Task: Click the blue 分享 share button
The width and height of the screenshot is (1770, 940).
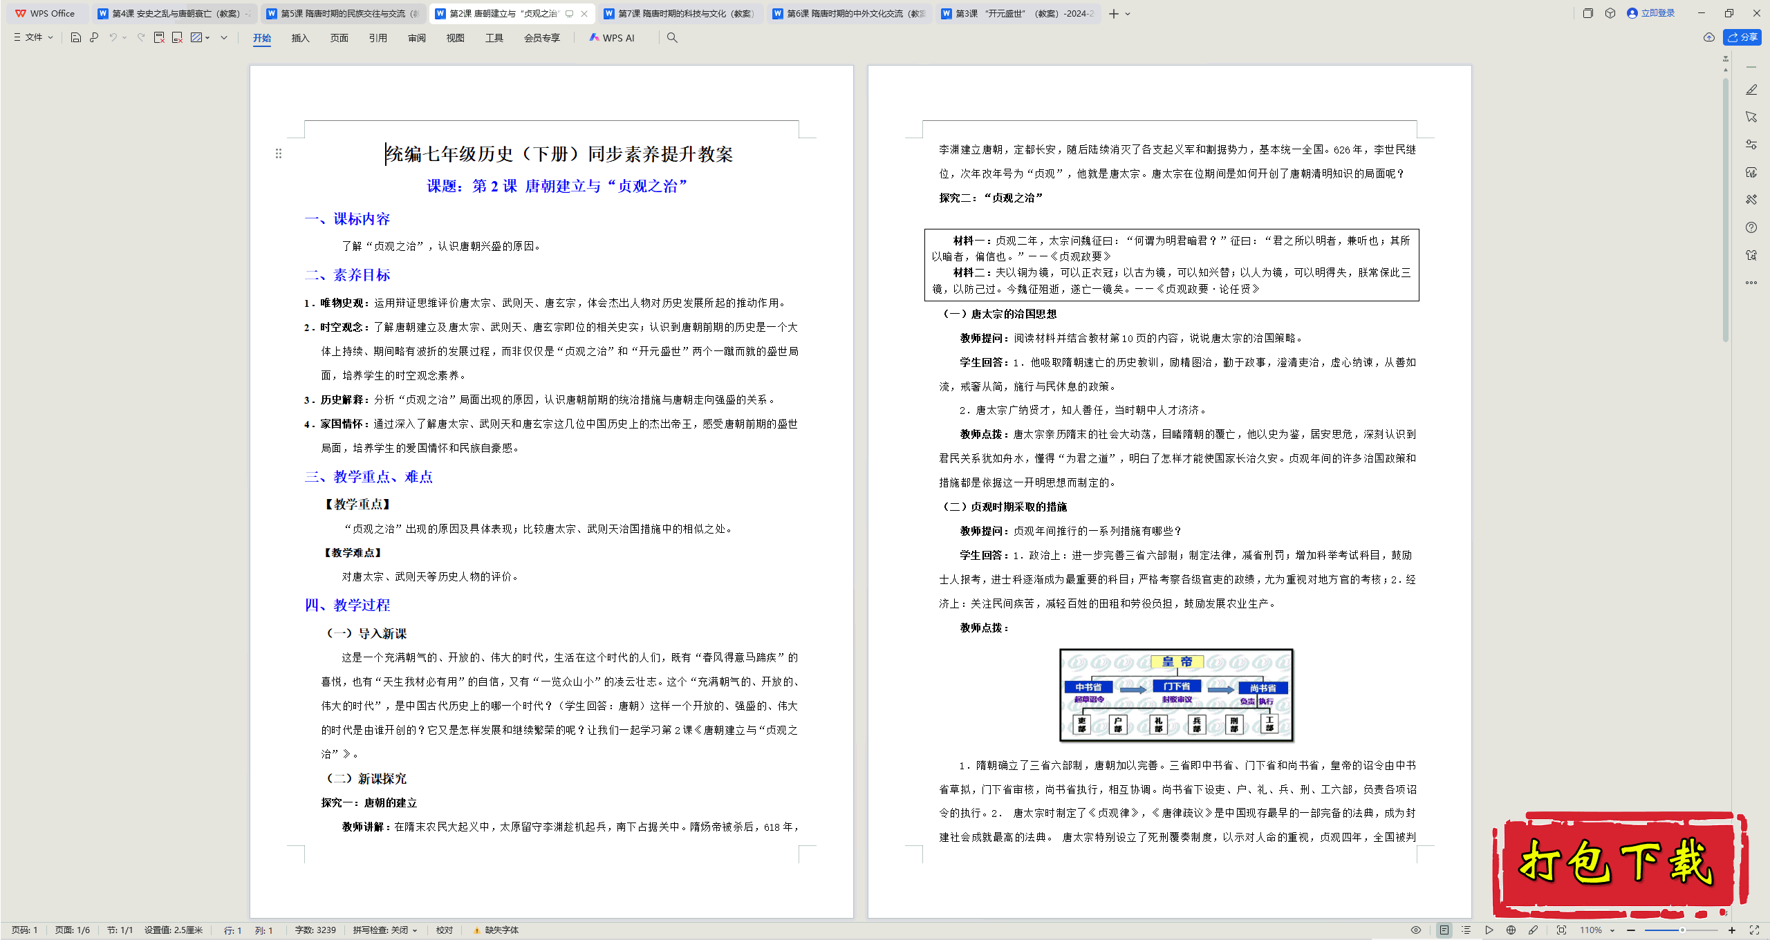Action: coord(1742,37)
